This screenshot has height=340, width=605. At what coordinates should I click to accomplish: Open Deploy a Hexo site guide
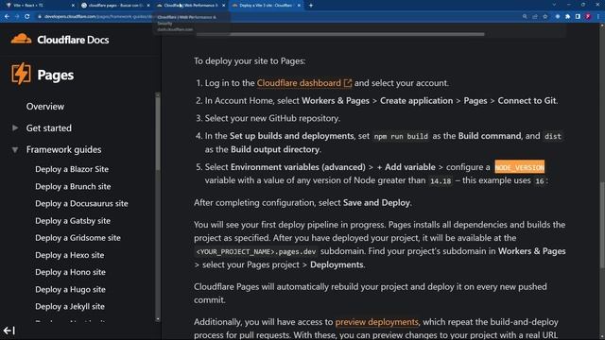(69, 255)
